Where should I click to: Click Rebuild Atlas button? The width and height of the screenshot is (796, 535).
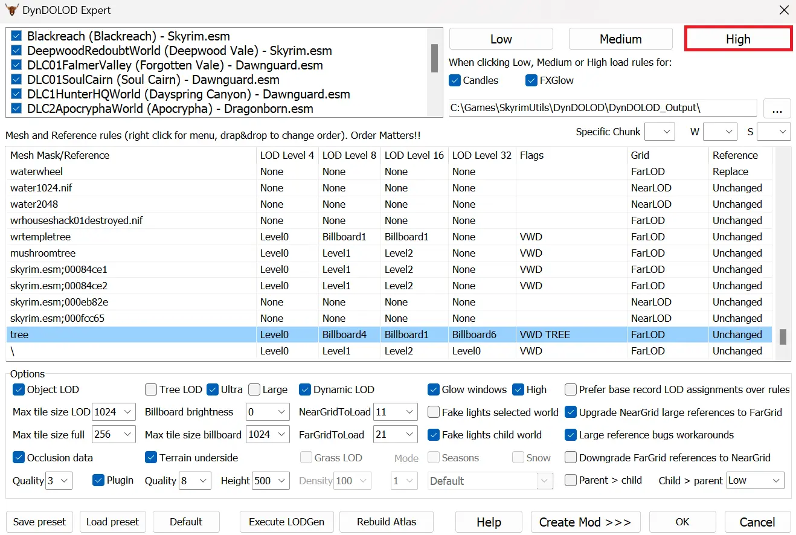click(x=387, y=522)
